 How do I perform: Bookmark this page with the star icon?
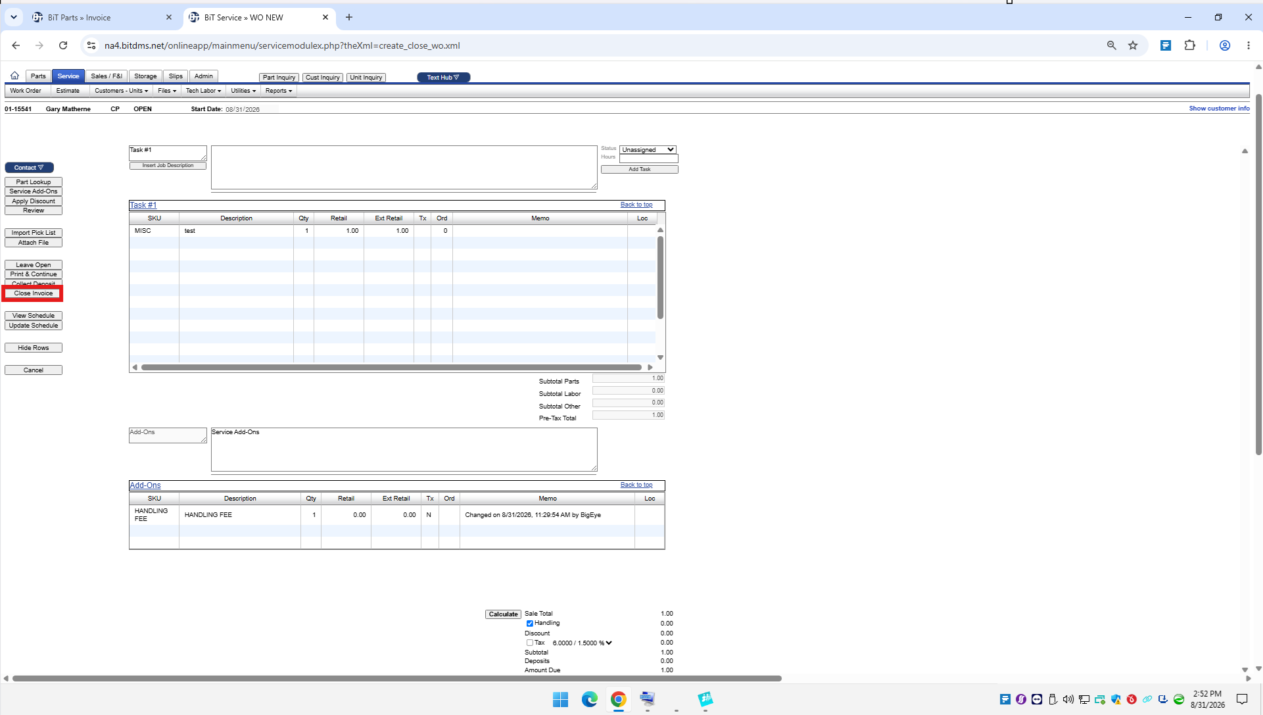1133,45
